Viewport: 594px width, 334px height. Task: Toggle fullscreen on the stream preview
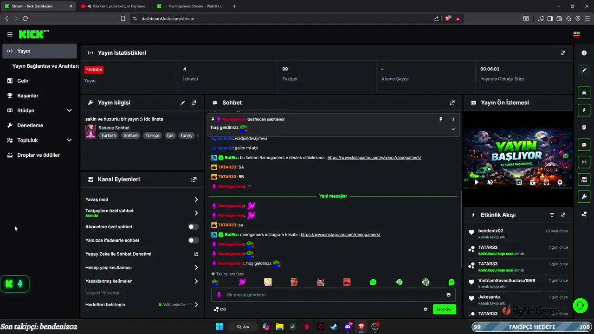click(x=546, y=182)
